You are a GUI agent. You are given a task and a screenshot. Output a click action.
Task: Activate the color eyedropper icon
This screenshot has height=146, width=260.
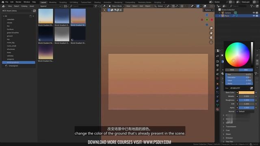[x=251, y=88]
